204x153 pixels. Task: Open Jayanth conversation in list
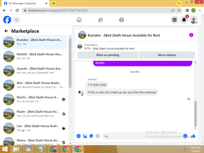tap(34, 71)
